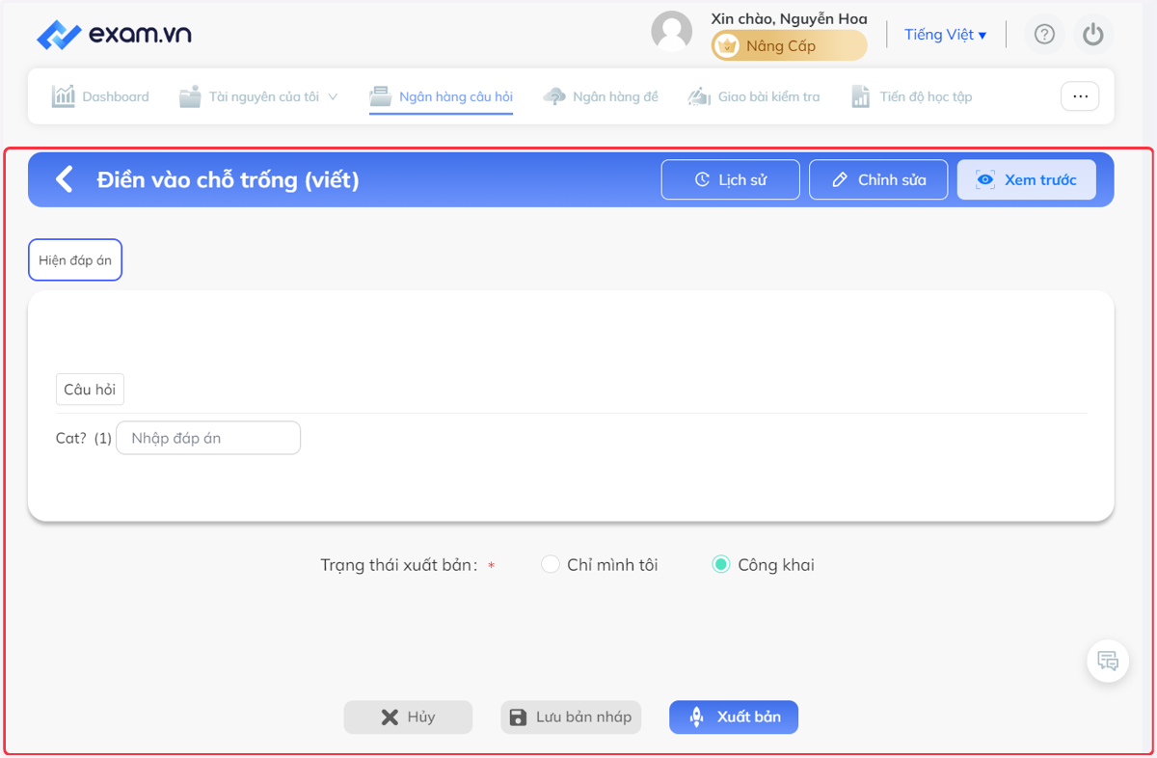Click the back arrow beside the title
1157x758 pixels.
coord(64,179)
